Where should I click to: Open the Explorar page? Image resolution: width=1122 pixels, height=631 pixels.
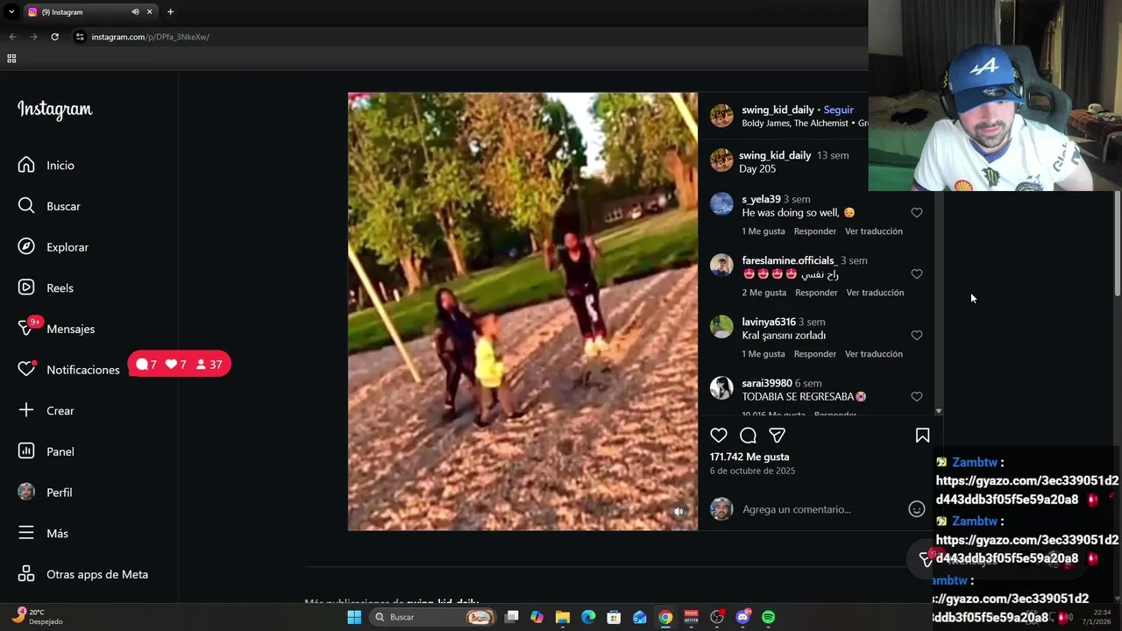tap(54, 247)
